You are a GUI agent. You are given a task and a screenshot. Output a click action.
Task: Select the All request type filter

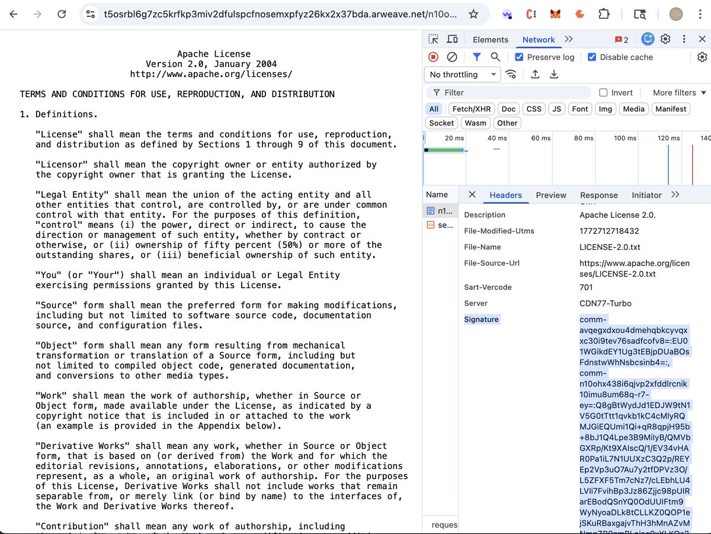click(x=434, y=109)
